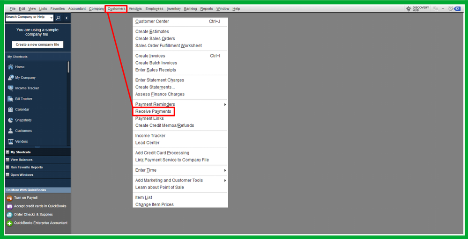Open the Snapshots pie chart icon
Viewport: 468px width, 239px height.
pyautogui.click(x=10, y=120)
